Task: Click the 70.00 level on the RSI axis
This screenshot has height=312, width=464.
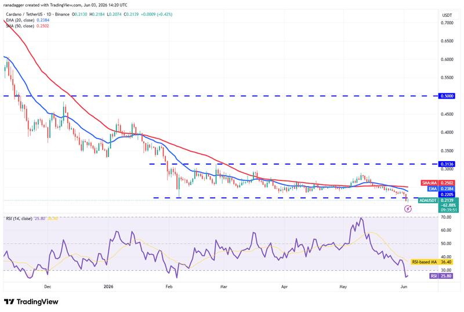Action: coord(446,217)
